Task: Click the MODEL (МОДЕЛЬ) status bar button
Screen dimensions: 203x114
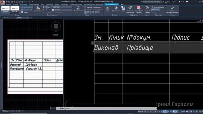Action: click(141, 111)
